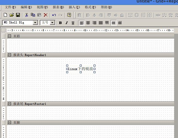Delete selection with the red X icon
This screenshot has width=178, height=138.
point(46,15)
